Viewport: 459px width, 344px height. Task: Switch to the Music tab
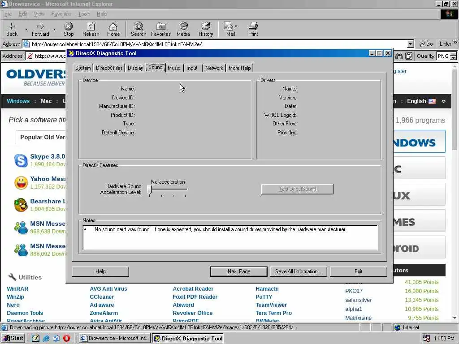click(x=174, y=68)
